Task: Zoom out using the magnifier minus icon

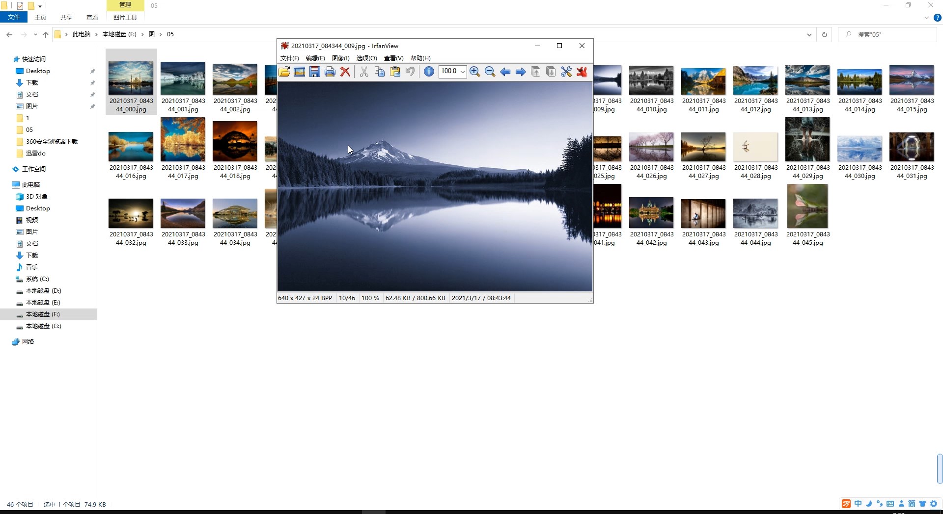Action: [x=490, y=72]
